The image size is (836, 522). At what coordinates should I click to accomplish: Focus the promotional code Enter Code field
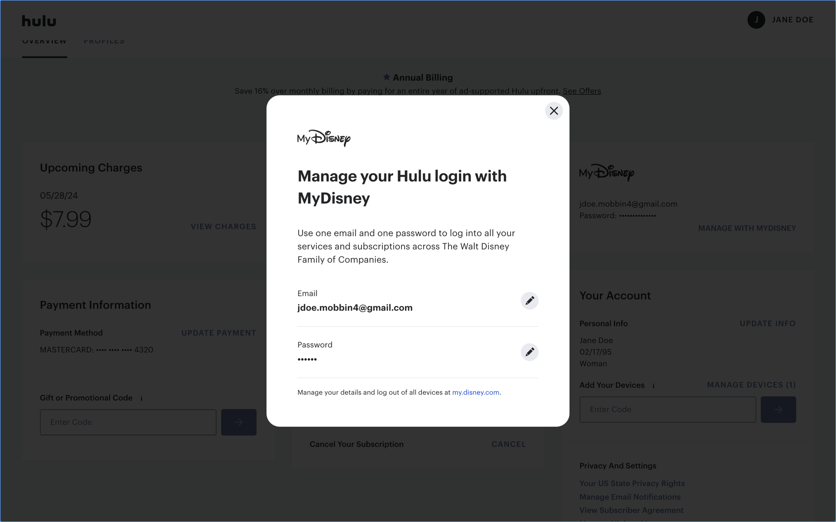point(128,422)
